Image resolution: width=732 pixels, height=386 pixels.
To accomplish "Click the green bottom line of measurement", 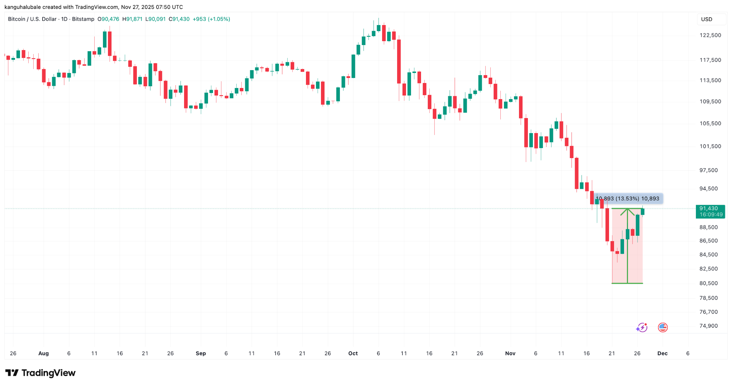I will point(627,283).
